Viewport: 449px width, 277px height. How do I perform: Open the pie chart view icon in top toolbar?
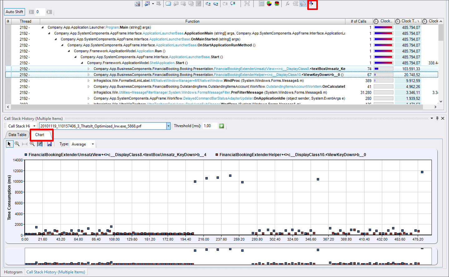[269, 3]
